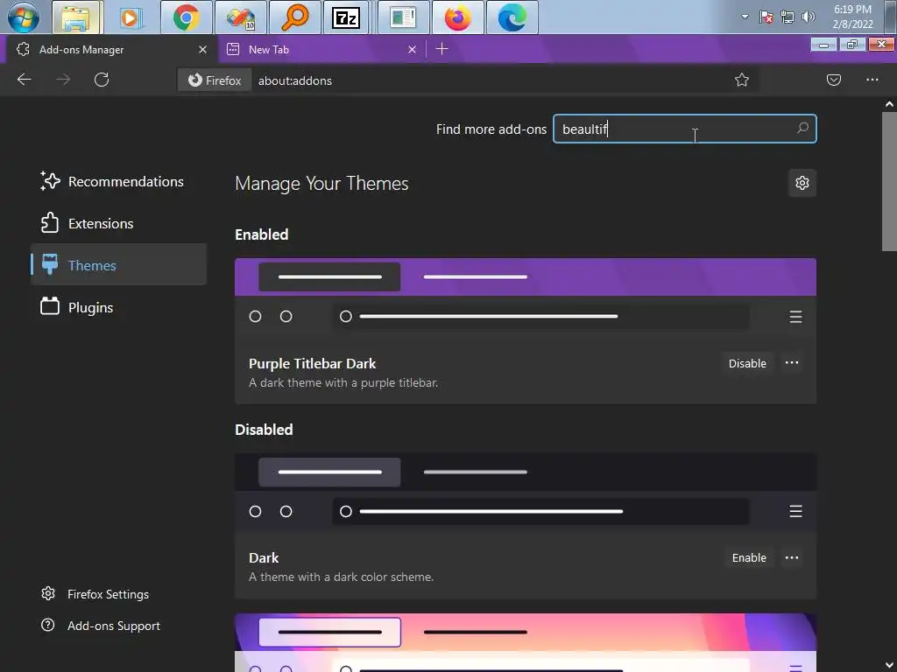Open Action Center flag tray icon
This screenshot has width=897, height=672.
tap(766, 17)
